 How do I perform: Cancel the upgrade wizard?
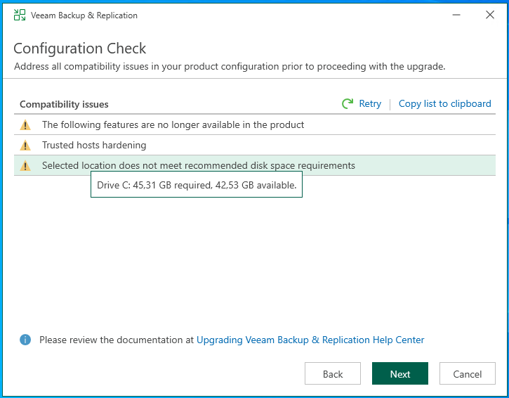coord(467,374)
